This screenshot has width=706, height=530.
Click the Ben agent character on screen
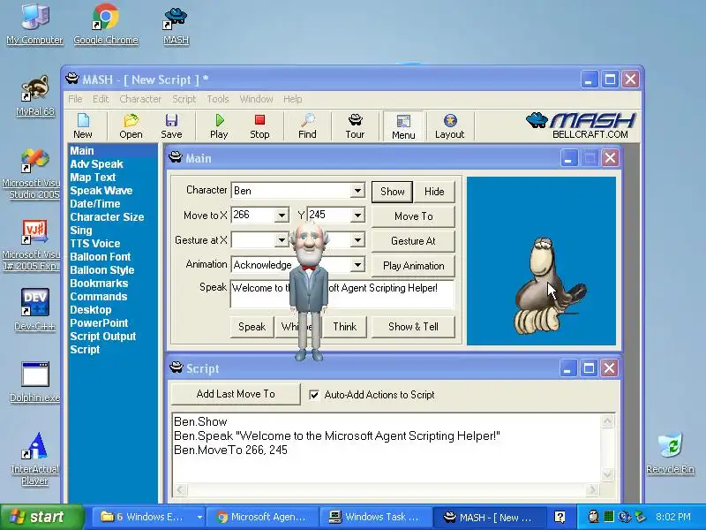point(309,291)
